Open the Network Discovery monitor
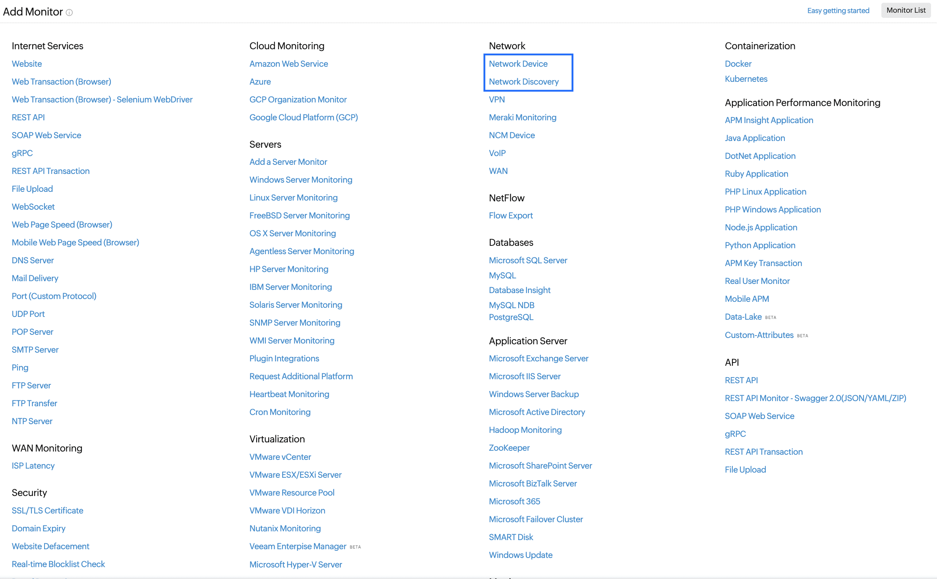The image size is (937, 579). [523, 81]
